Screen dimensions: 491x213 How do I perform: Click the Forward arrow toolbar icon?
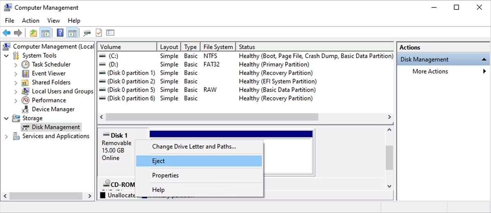[x=18, y=32]
